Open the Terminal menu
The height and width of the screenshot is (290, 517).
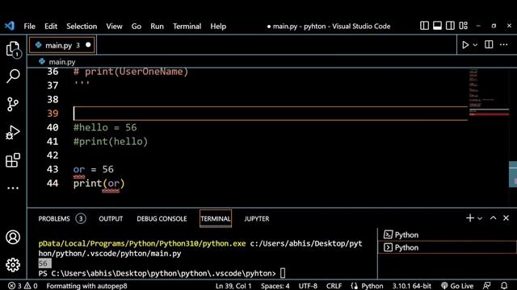tap(187, 27)
